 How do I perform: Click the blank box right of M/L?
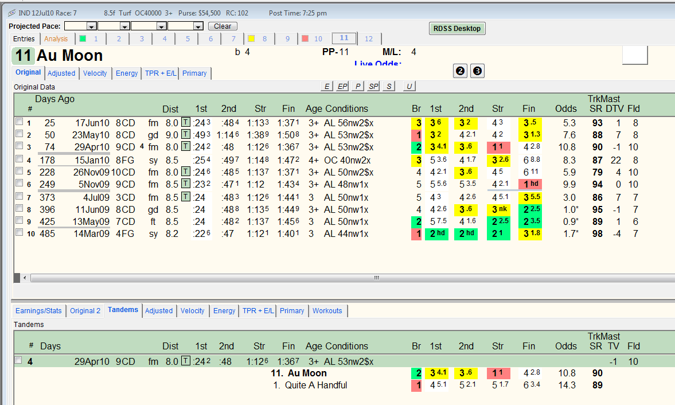click(x=634, y=54)
